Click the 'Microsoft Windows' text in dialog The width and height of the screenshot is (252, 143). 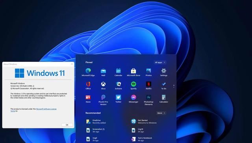[x=17, y=84]
